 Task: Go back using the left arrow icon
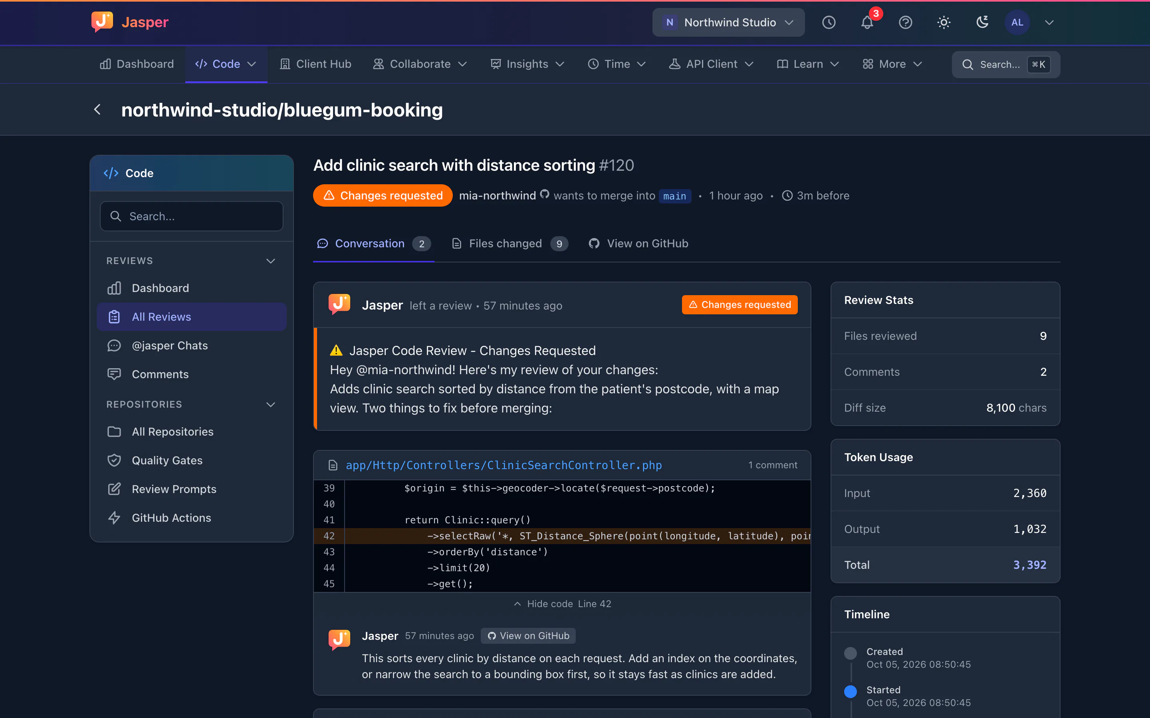click(x=97, y=110)
